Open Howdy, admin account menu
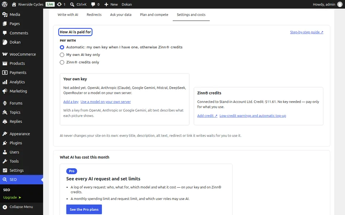This screenshot has height=215, width=345. tap(327, 4)
